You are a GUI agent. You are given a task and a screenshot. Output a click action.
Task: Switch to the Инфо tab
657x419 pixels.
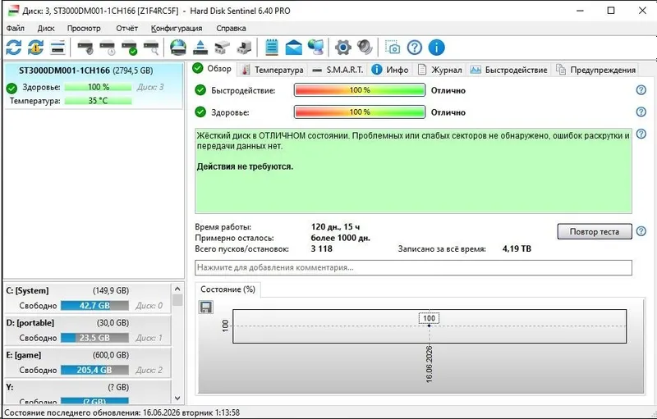click(391, 70)
